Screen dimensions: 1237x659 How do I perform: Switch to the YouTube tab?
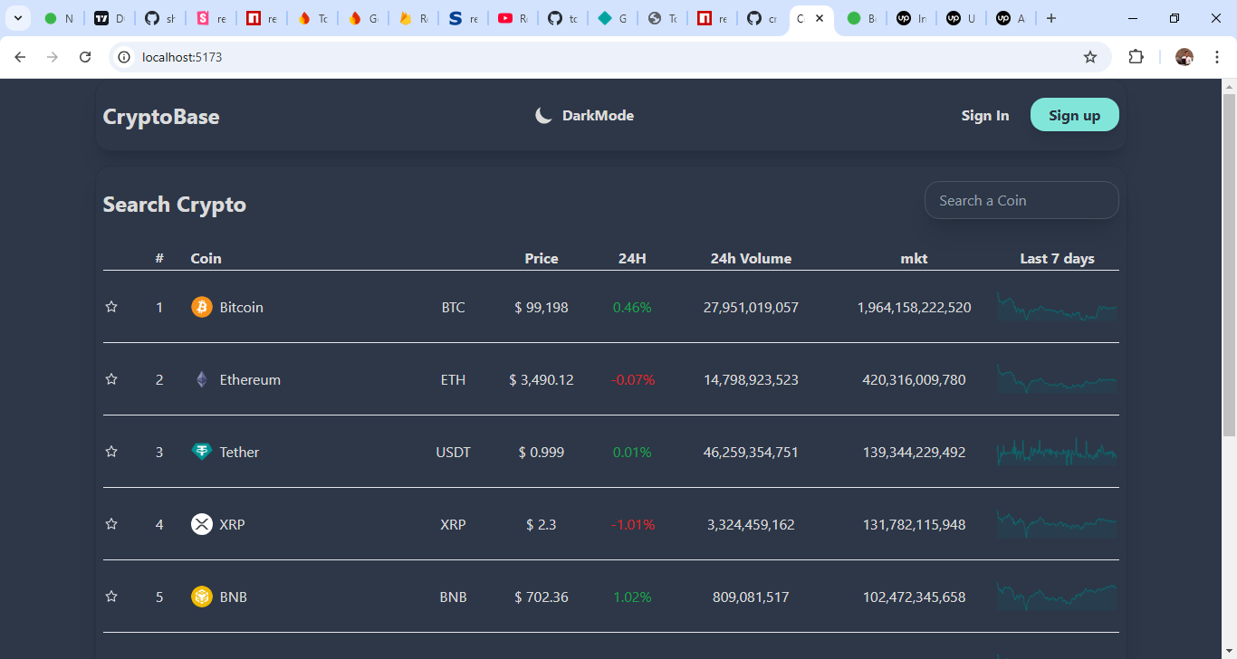click(512, 18)
